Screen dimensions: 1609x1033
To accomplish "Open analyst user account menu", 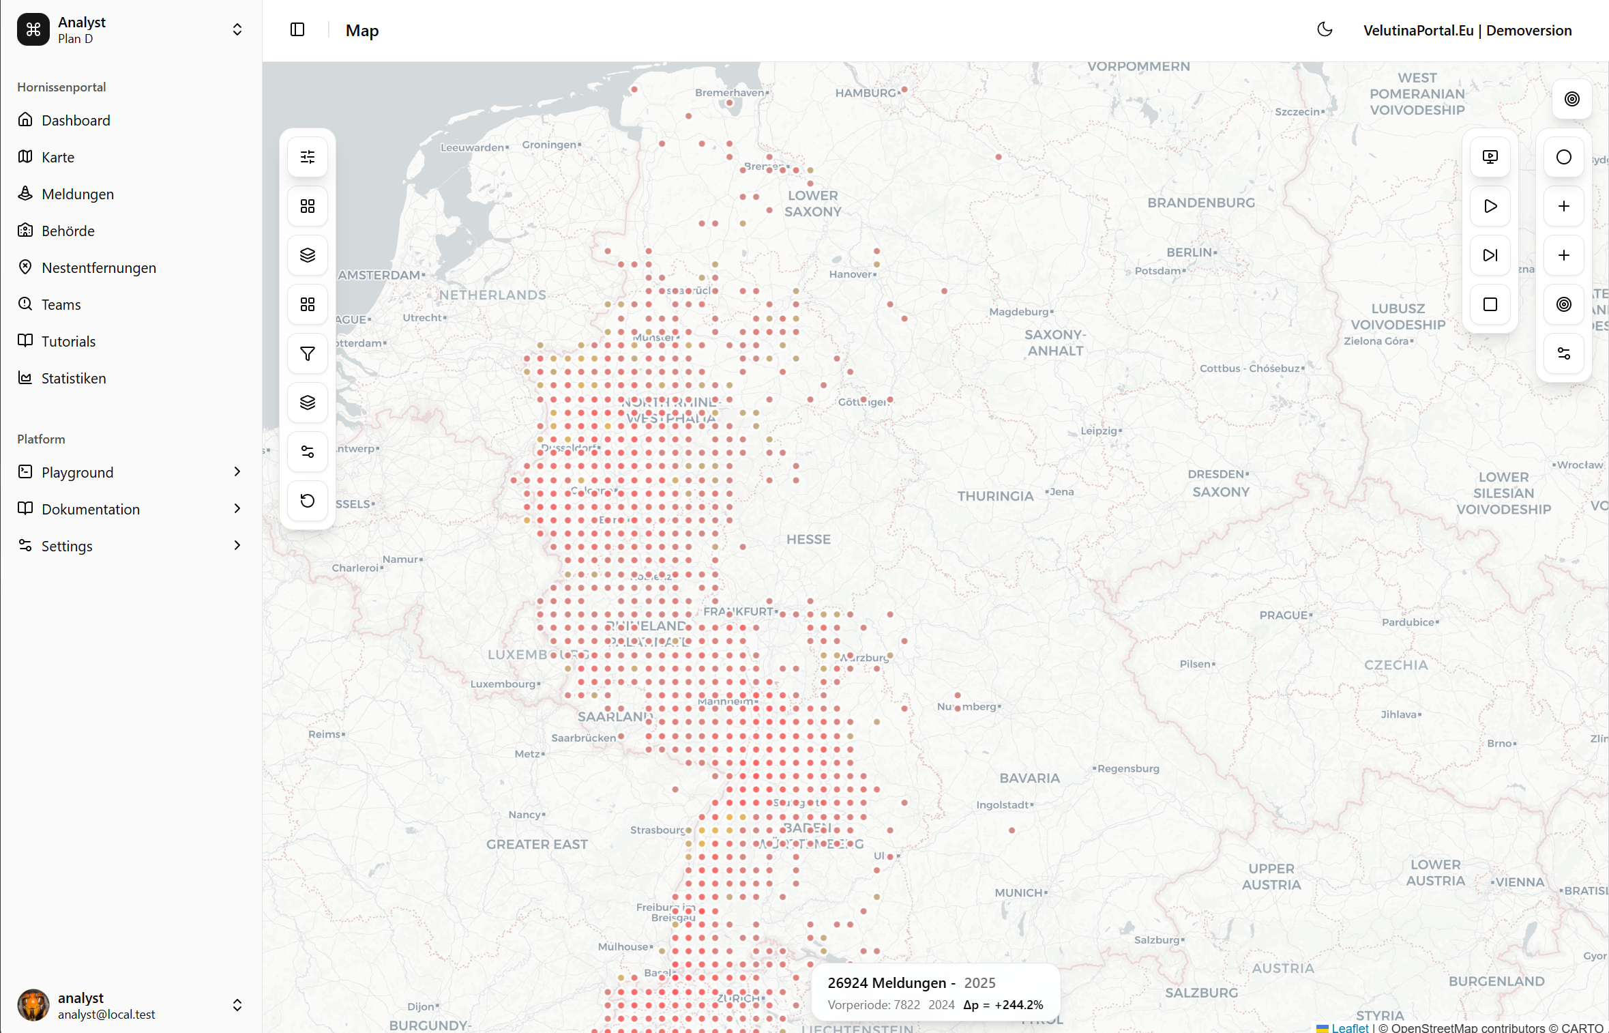I will pos(130,1005).
